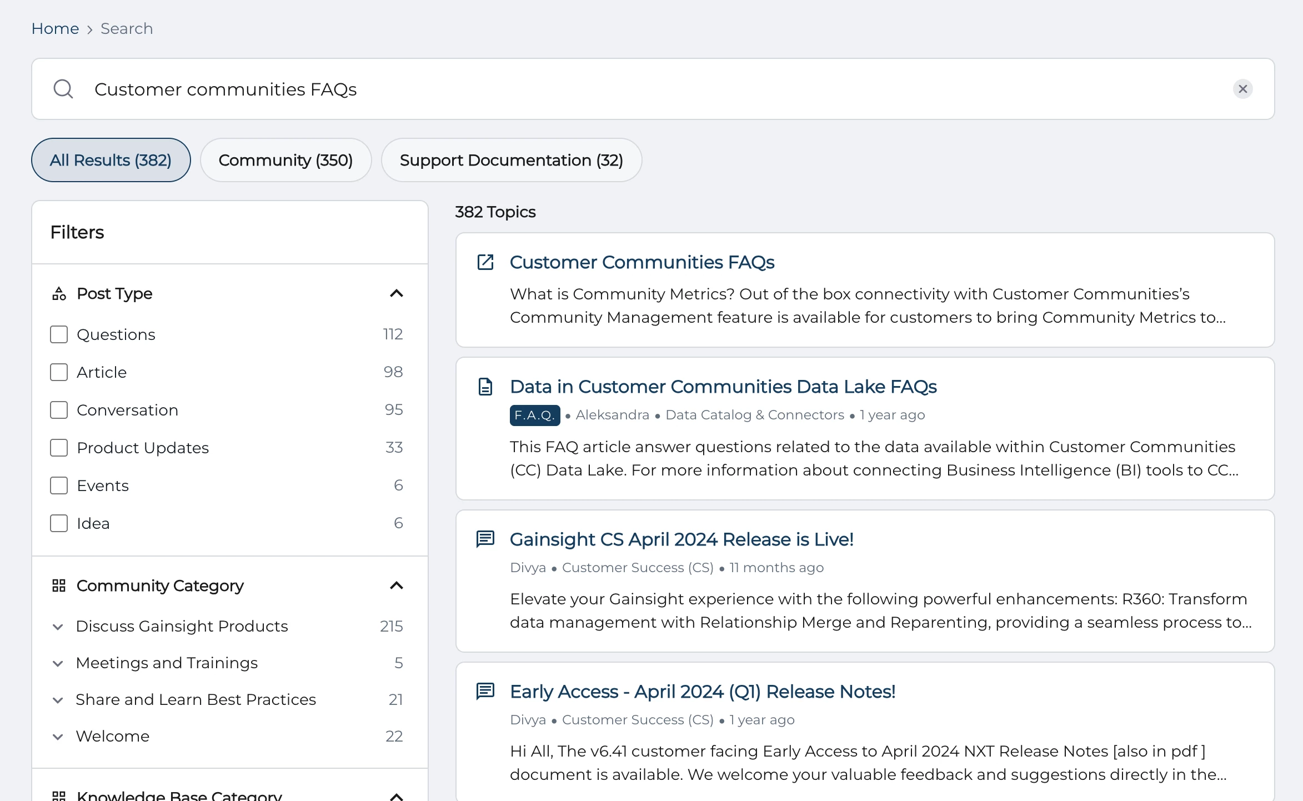
Task: Click the document icon beside Data Lake FAQs
Action: [485, 387]
